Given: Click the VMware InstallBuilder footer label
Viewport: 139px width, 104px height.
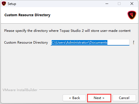Looking at the screenshot, I should tap(20, 90).
